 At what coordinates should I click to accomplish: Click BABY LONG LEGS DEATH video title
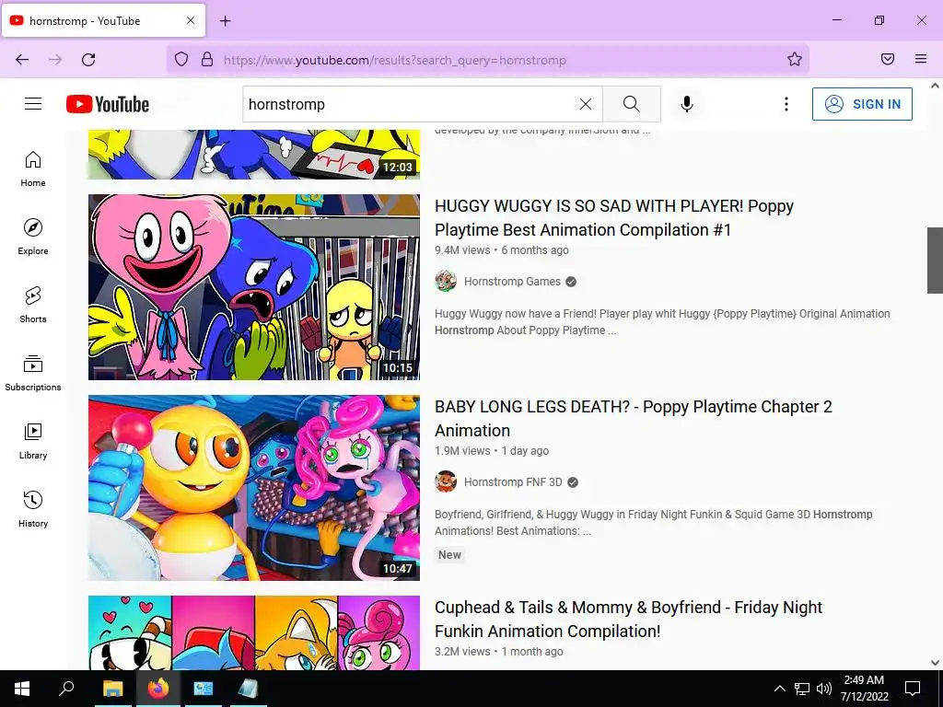pyautogui.click(x=634, y=419)
